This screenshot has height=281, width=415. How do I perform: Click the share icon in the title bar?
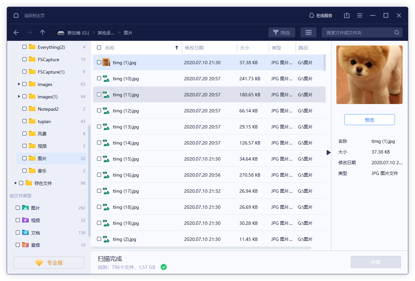pos(346,15)
